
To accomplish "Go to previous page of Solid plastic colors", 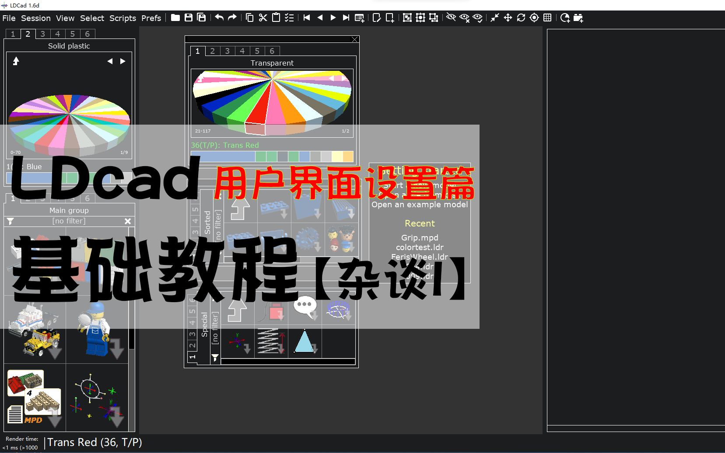I will pos(110,61).
